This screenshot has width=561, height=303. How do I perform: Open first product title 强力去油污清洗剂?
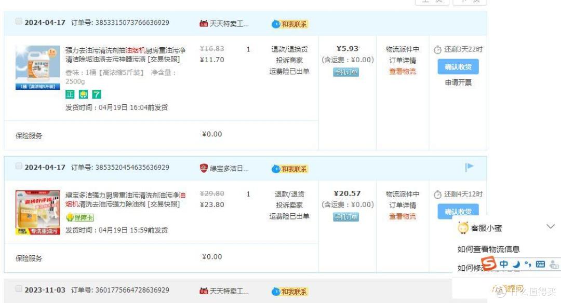tap(125, 54)
